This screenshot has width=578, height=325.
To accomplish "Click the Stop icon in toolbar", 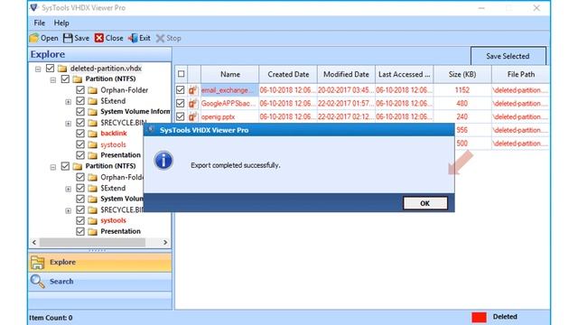I will click(160, 38).
